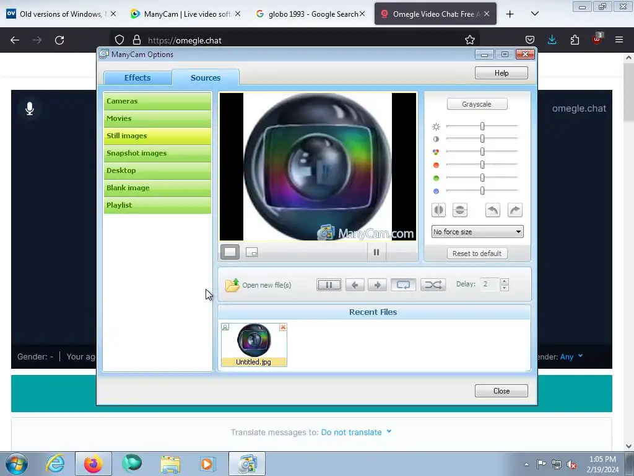634x476 pixels.
Task: Open ManyCam Help
Action: (x=502, y=73)
